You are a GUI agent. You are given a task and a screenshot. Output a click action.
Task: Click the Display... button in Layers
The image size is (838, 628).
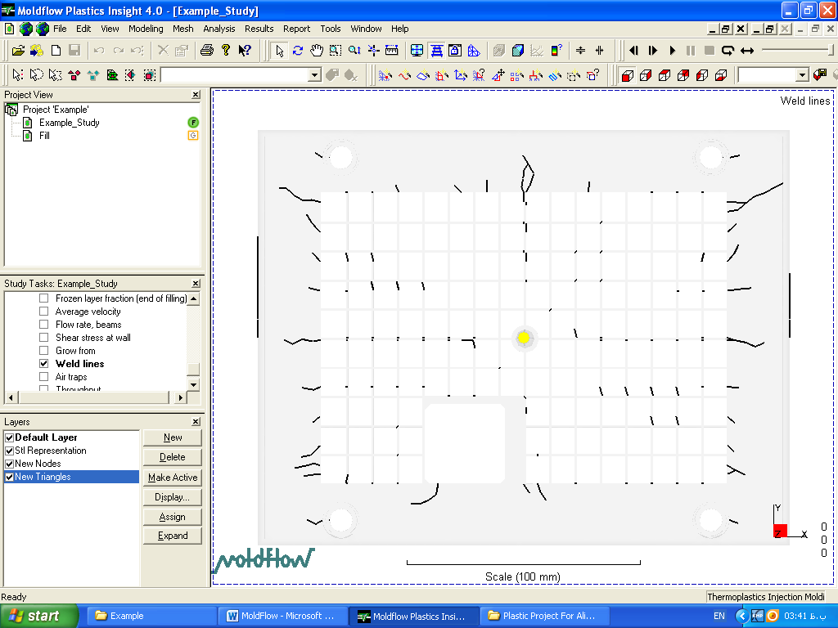[172, 497]
